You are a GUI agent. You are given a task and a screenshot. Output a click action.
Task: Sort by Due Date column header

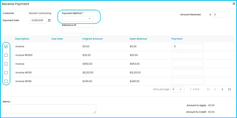(57, 39)
